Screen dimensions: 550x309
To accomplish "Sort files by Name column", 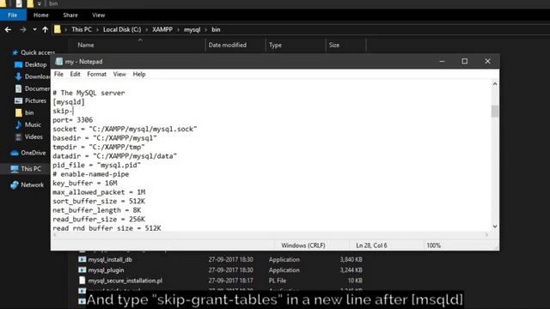I will [x=86, y=45].
